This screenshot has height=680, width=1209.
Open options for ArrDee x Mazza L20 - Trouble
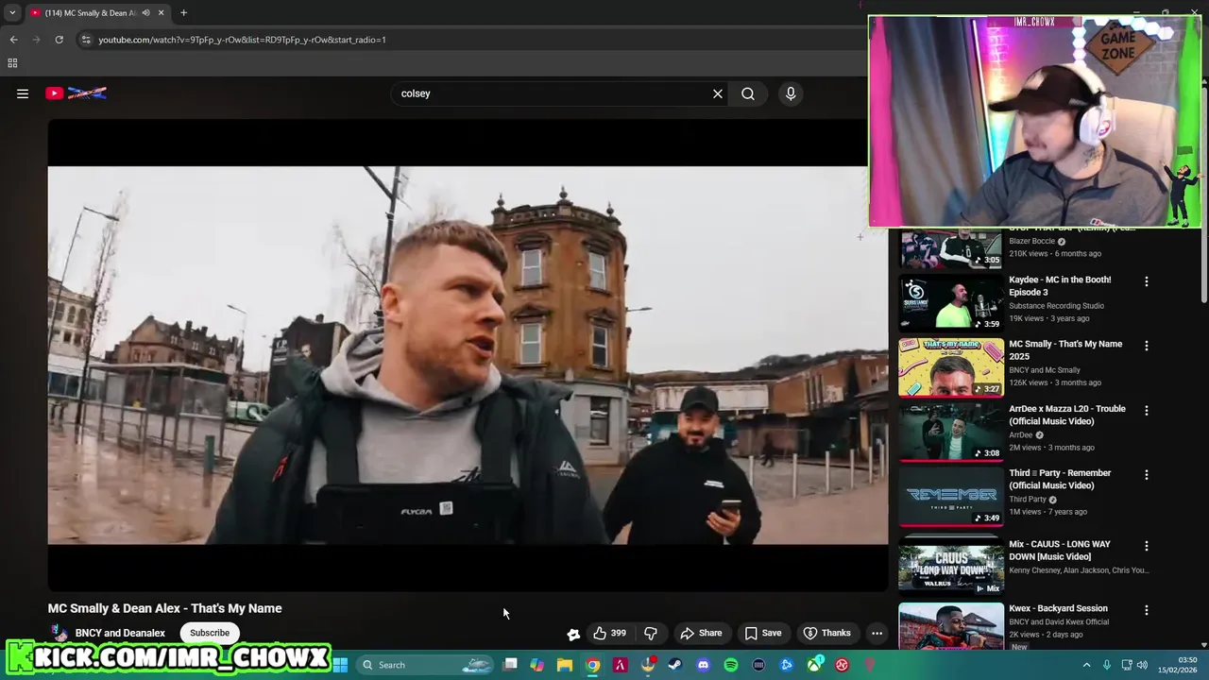pos(1147,411)
